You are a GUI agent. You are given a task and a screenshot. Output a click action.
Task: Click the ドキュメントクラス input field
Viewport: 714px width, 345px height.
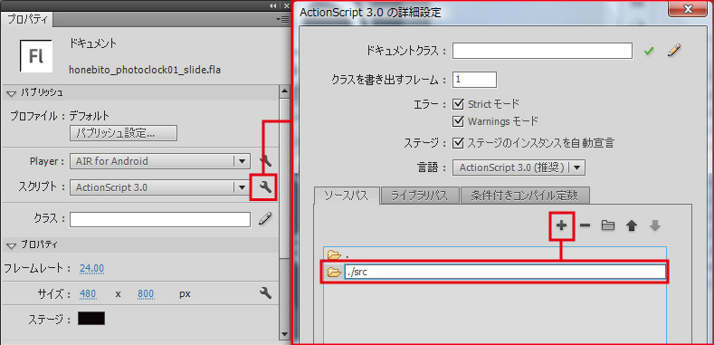[542, 51]
